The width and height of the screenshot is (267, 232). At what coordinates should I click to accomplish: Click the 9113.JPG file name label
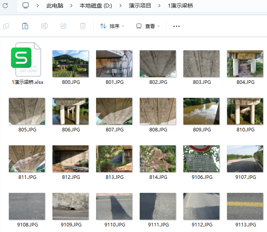246,225
